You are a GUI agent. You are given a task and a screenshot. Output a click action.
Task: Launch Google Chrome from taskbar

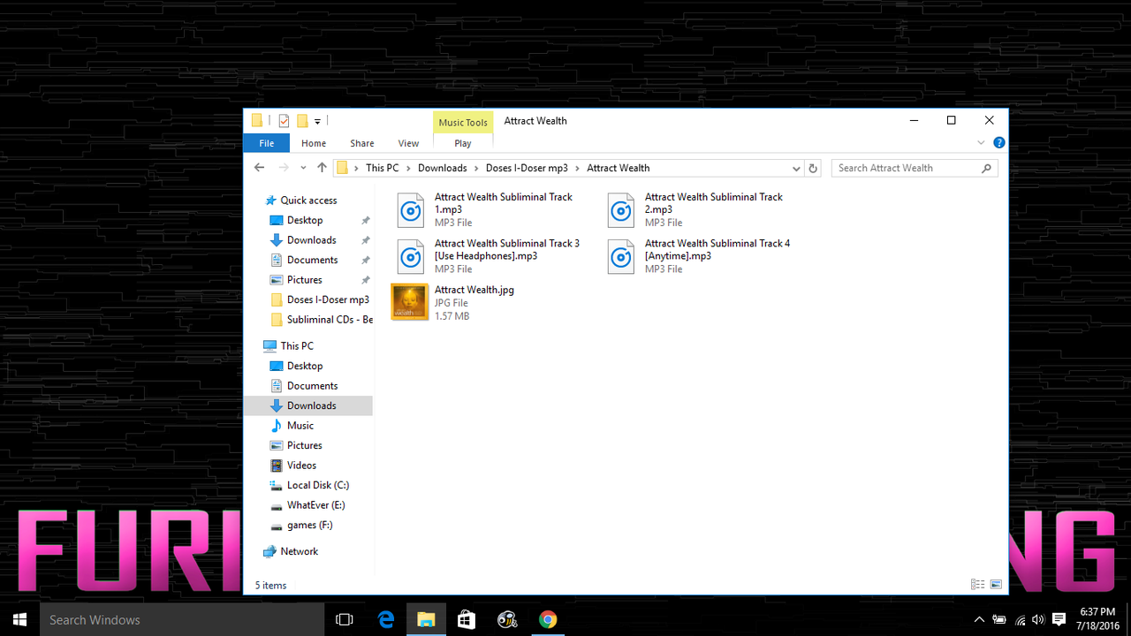point(548,620)
